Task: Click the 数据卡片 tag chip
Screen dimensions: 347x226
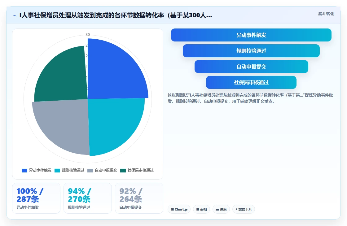Action: 244,209
